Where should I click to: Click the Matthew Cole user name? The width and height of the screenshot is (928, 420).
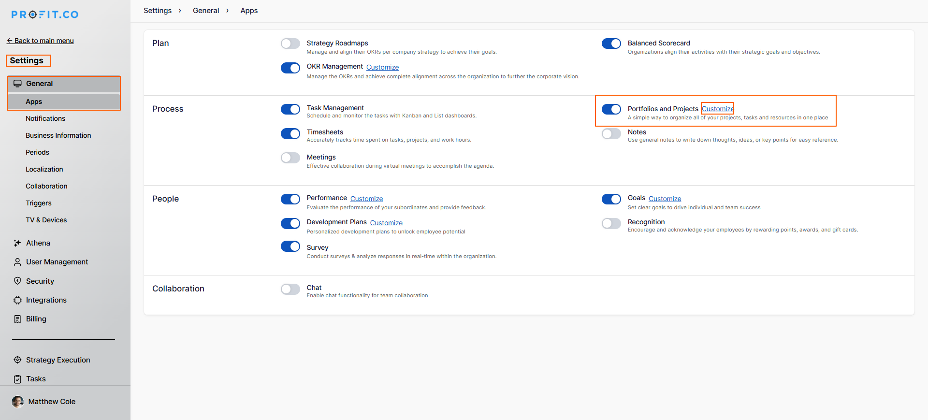pyautogui.click(x=52, y=402)
